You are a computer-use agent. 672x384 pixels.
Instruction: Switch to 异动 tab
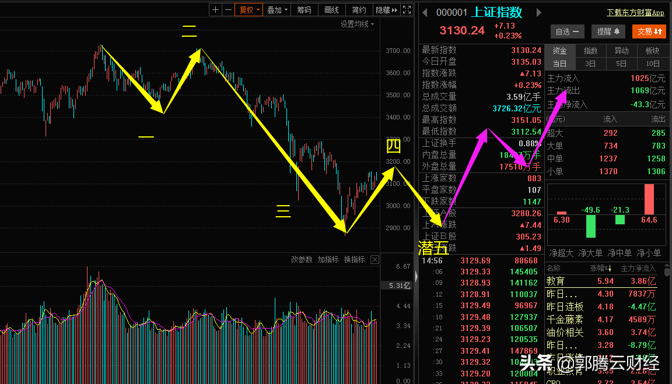click(621, 51)
